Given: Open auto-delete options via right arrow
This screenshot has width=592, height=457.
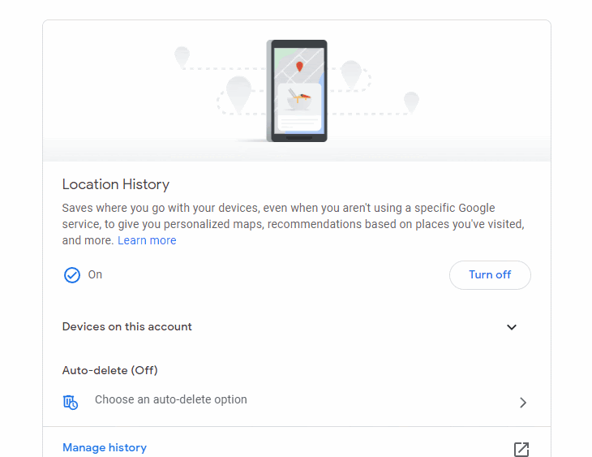Looking at the screenshot, I should pyautogui.click(x=523, y=402).
